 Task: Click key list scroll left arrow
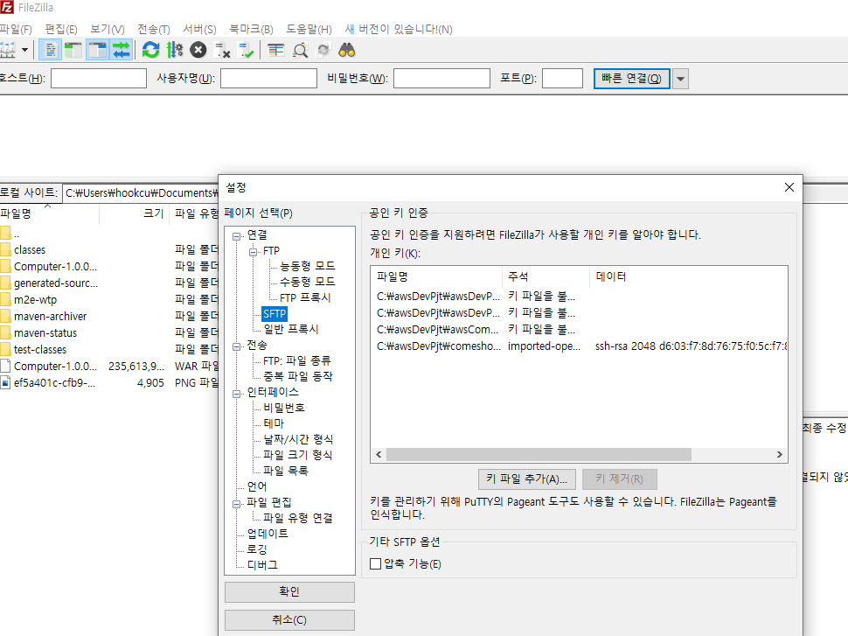pos(379,454)
